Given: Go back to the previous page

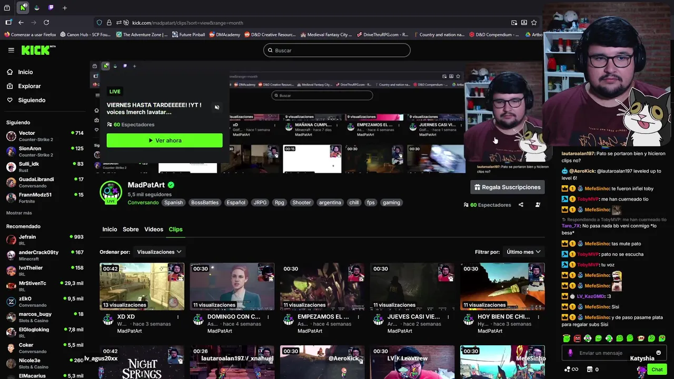Looking at the screenshot, I should pos(21,23).
